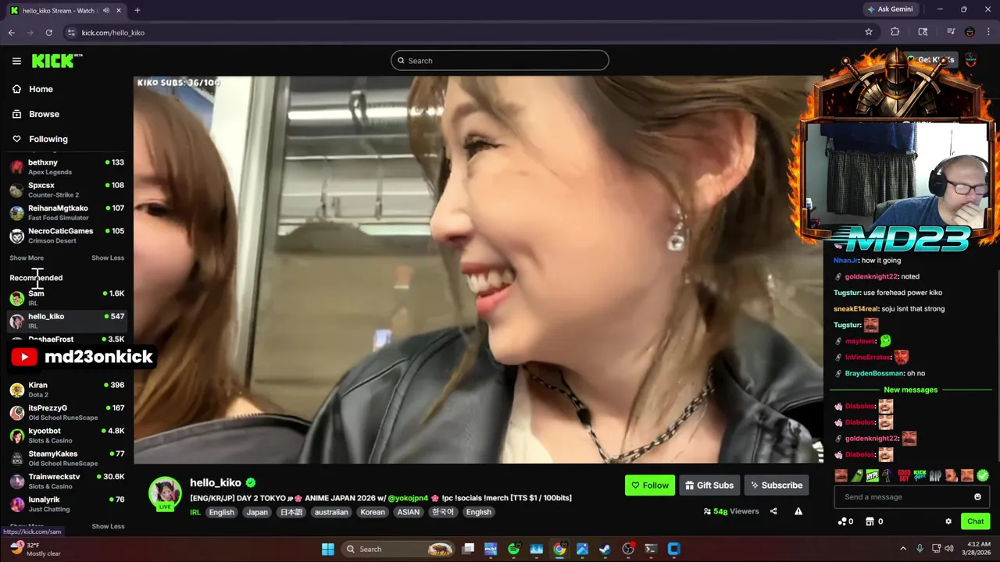Click the @yokojpn4 mention link
Screen dimensions: 1000x562
point(408,498)
